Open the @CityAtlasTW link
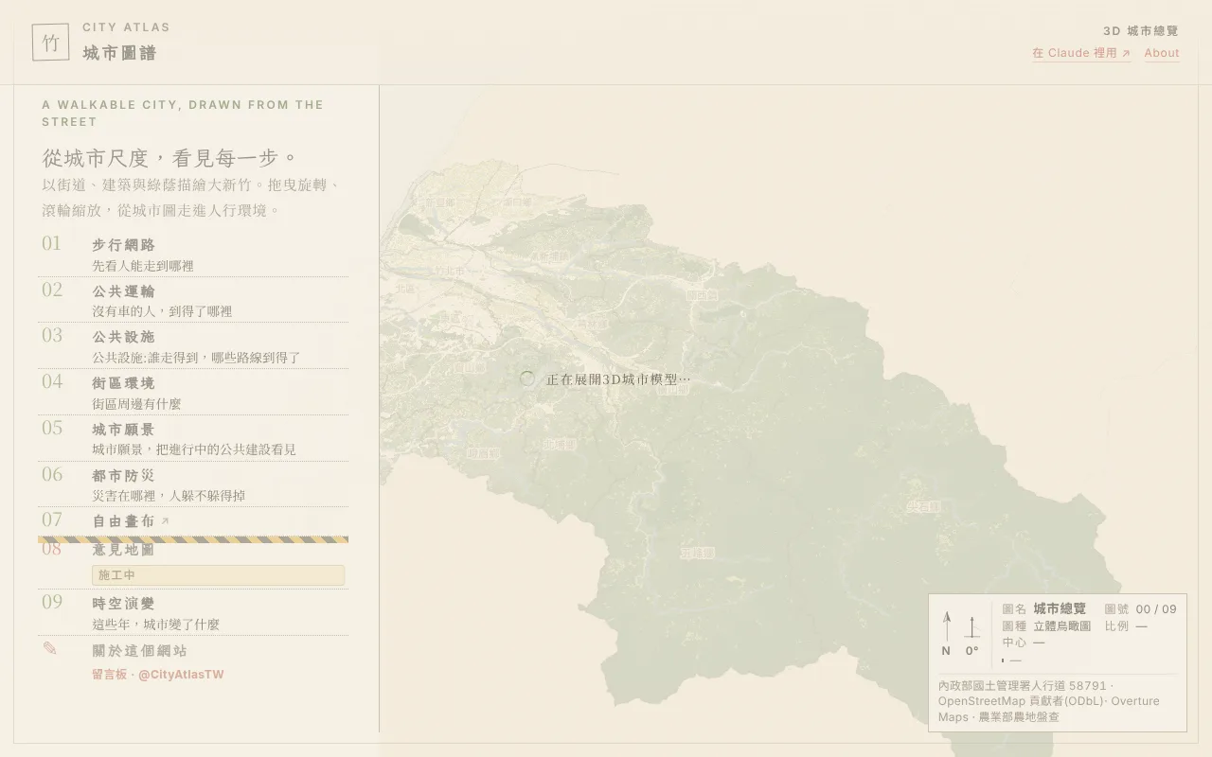The height and width of the screenshot is (757, 1212). [x=181, y=675]
